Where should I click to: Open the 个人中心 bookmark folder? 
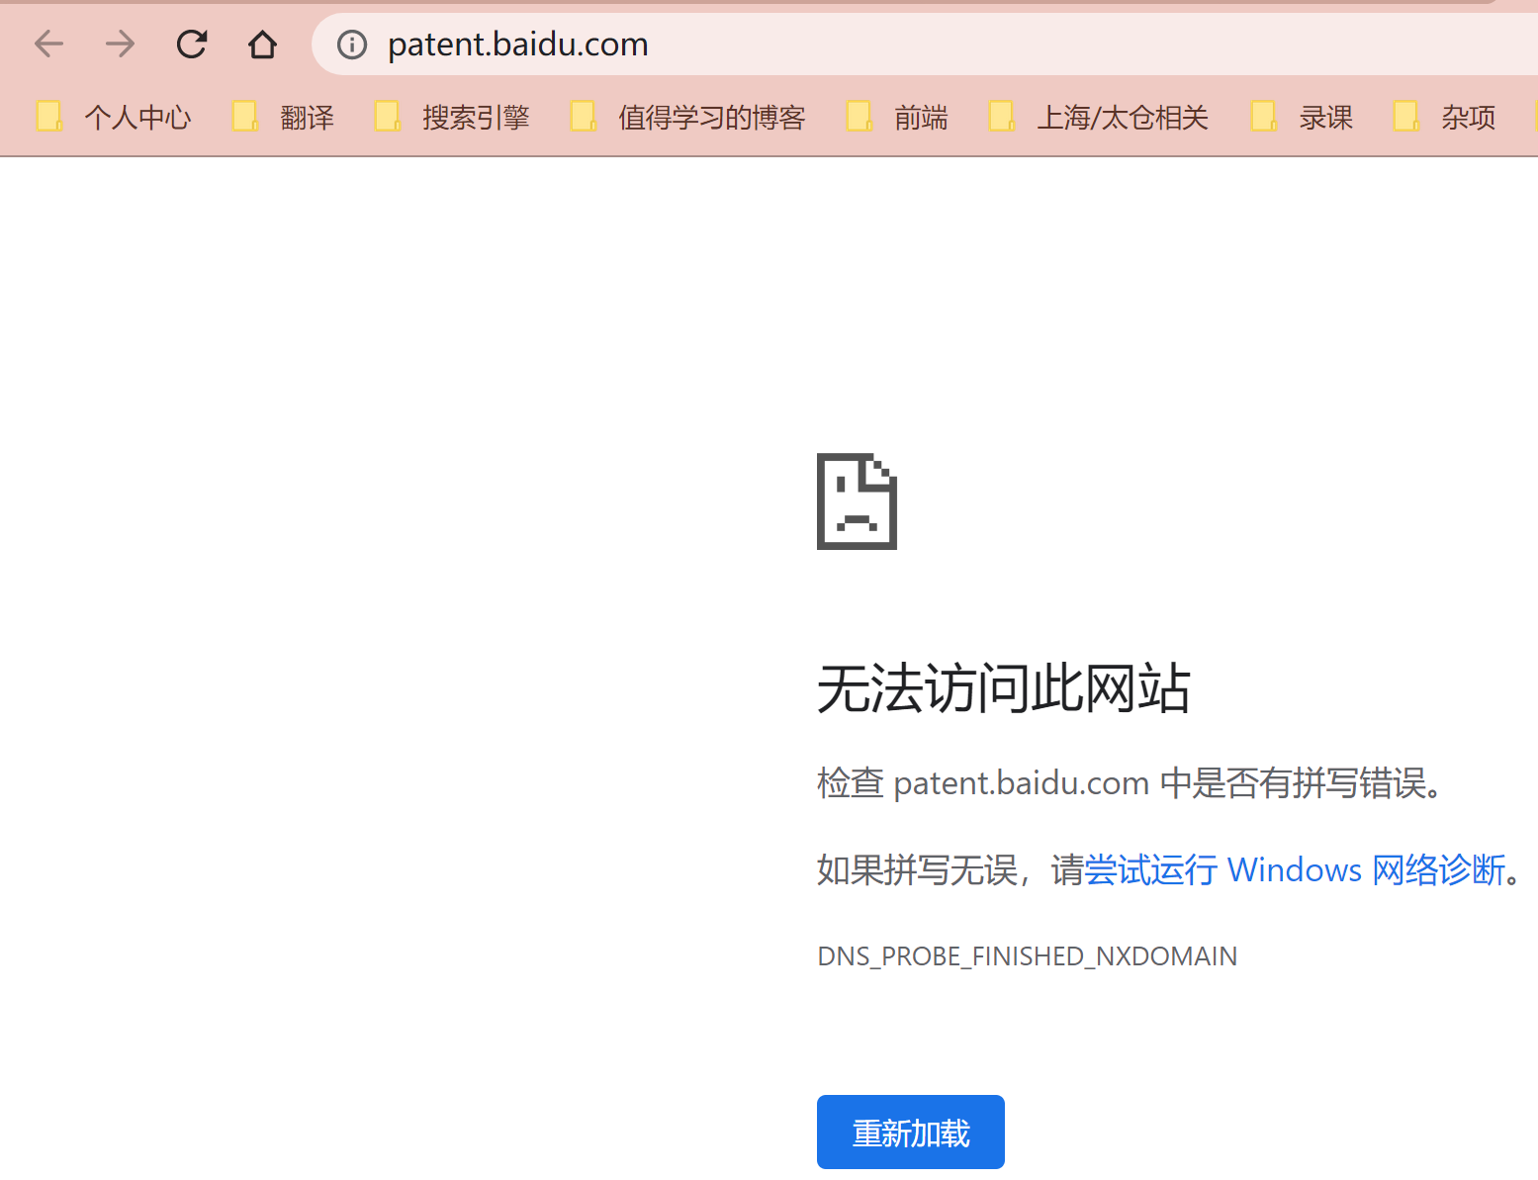click(114, 118)
